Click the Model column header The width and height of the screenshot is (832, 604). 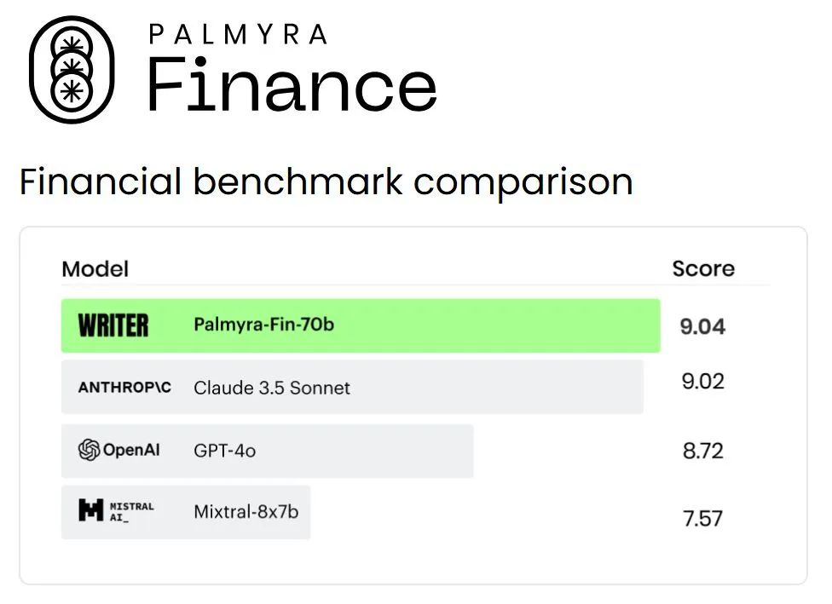[95, 269]
